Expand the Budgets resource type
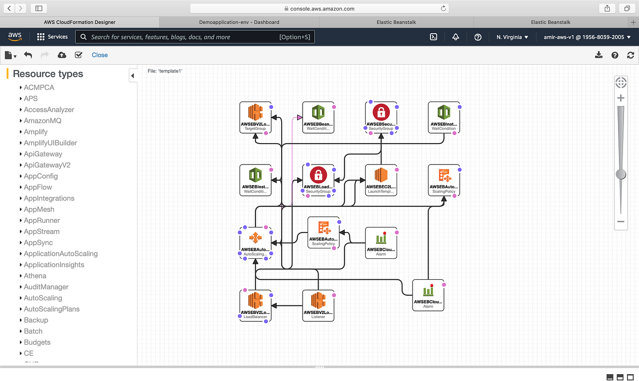639x381 pixels. pyautogui.click(x=21, y=342)
